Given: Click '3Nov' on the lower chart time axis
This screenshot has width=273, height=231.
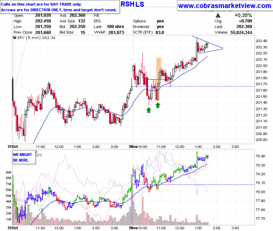Looking at the screenshot, I should [x=133, y=228].
